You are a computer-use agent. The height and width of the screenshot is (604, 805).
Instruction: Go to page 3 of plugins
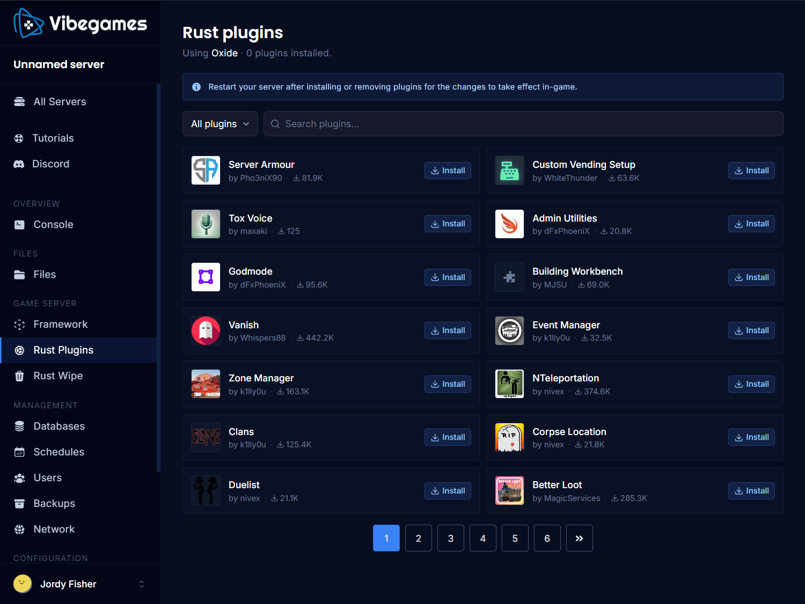coord(451,538)
